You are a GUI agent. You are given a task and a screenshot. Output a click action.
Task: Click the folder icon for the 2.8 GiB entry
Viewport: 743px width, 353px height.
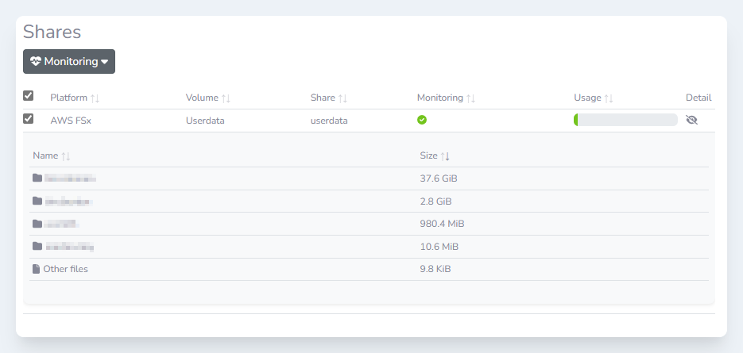(x=37, y=201)
